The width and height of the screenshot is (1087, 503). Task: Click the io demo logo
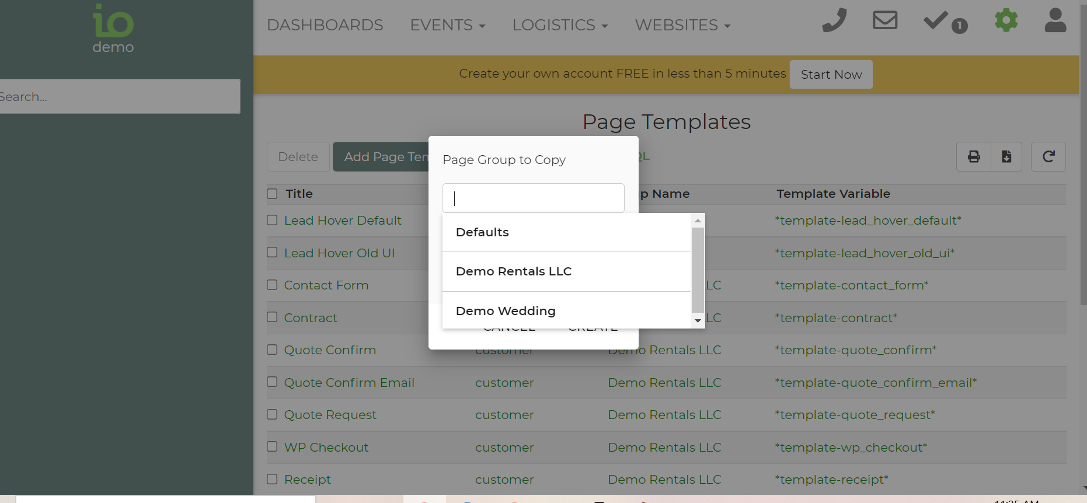[x=113, y=28]
